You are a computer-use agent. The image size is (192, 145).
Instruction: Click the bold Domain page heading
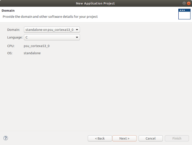pyautogui.click(x=8, y=11)
